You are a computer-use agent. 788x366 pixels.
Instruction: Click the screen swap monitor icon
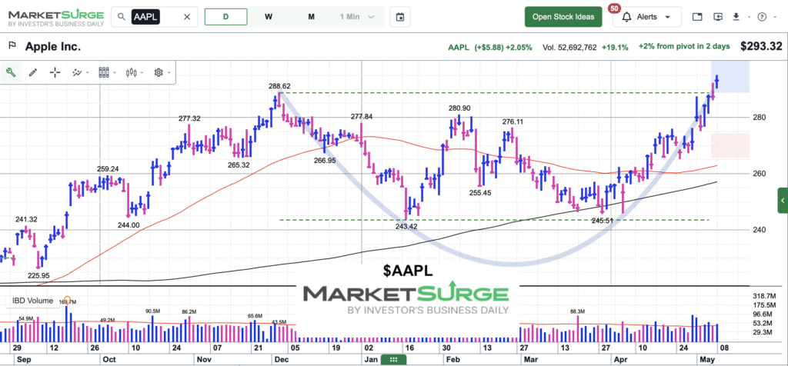click(x=718, y=17)
